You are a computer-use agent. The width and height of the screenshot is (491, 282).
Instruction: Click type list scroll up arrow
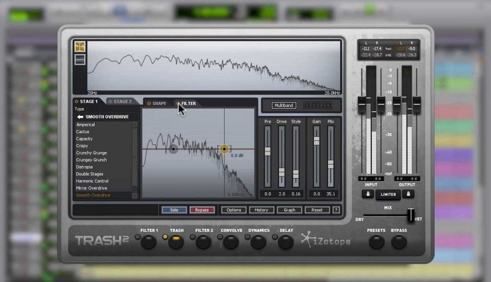click(135, 124)
